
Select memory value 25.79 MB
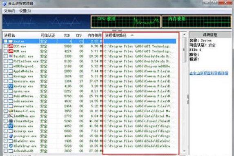click(x=96, y=96)
